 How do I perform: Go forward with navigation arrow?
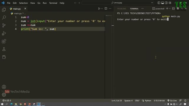79,3
